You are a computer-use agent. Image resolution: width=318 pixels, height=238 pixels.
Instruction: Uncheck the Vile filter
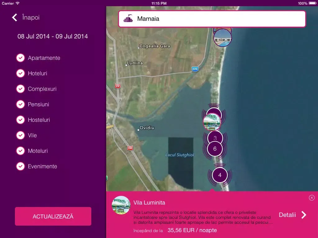pyautogui.click(x=20, y=135)
